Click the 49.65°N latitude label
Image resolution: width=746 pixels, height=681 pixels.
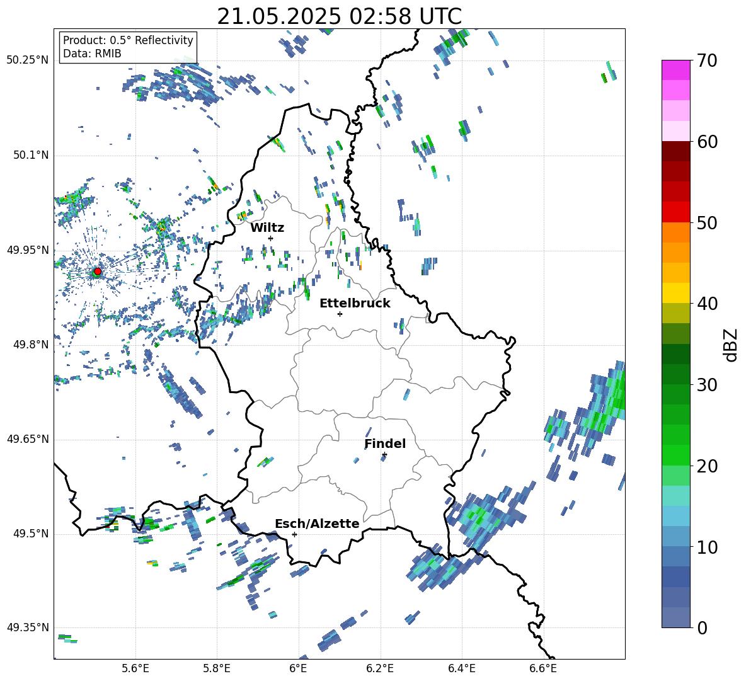(28, 438)
